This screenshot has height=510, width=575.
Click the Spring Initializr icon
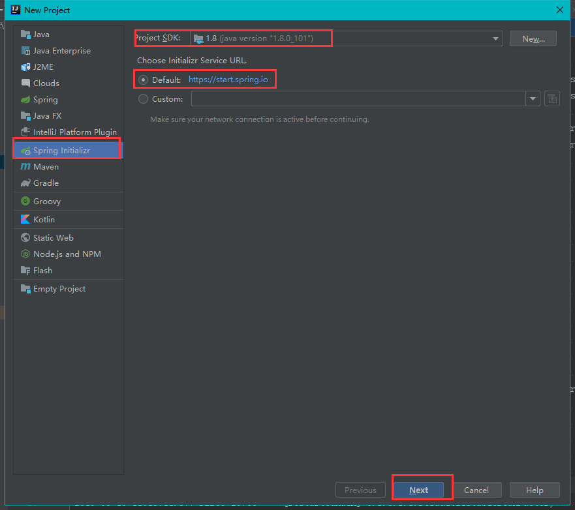click(25, 151)
